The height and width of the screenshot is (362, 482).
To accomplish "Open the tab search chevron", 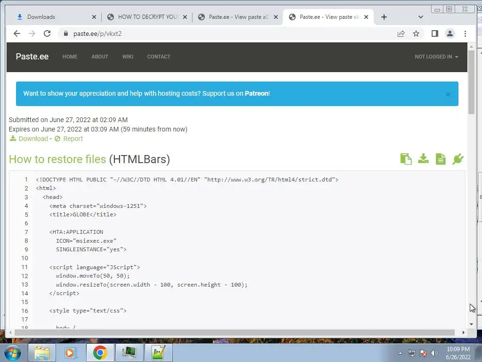I will pos(421,17).
